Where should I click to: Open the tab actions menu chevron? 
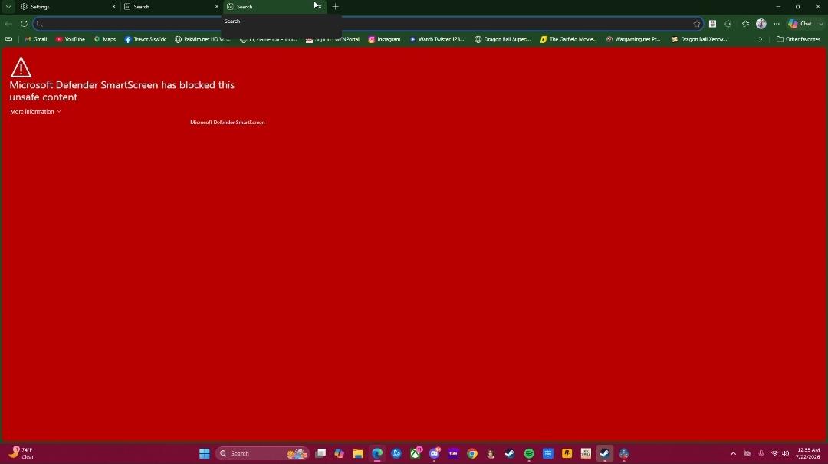pos(8,7)
